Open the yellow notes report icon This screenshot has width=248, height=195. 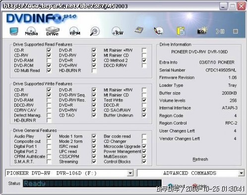click(181, 31)
